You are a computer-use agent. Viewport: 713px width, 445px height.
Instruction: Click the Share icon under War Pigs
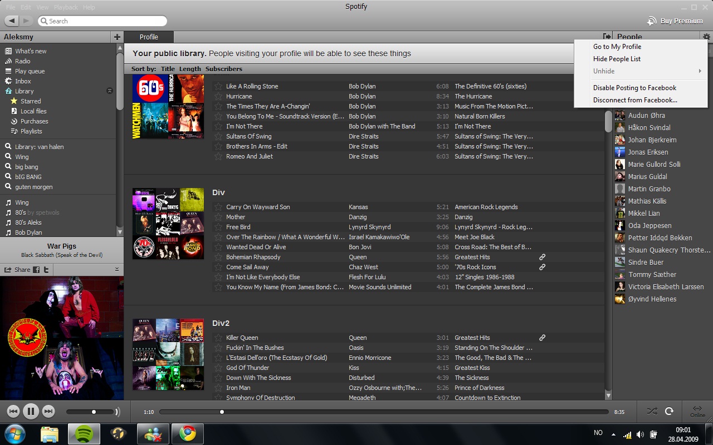8,270
